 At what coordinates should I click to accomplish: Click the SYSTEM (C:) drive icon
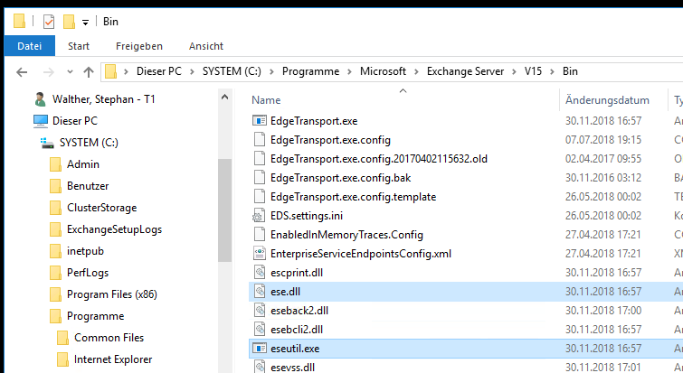[47, 143]
